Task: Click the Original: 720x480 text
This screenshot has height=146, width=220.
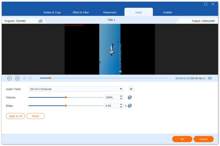Action: pyautogui.click(x=15, y=21)
